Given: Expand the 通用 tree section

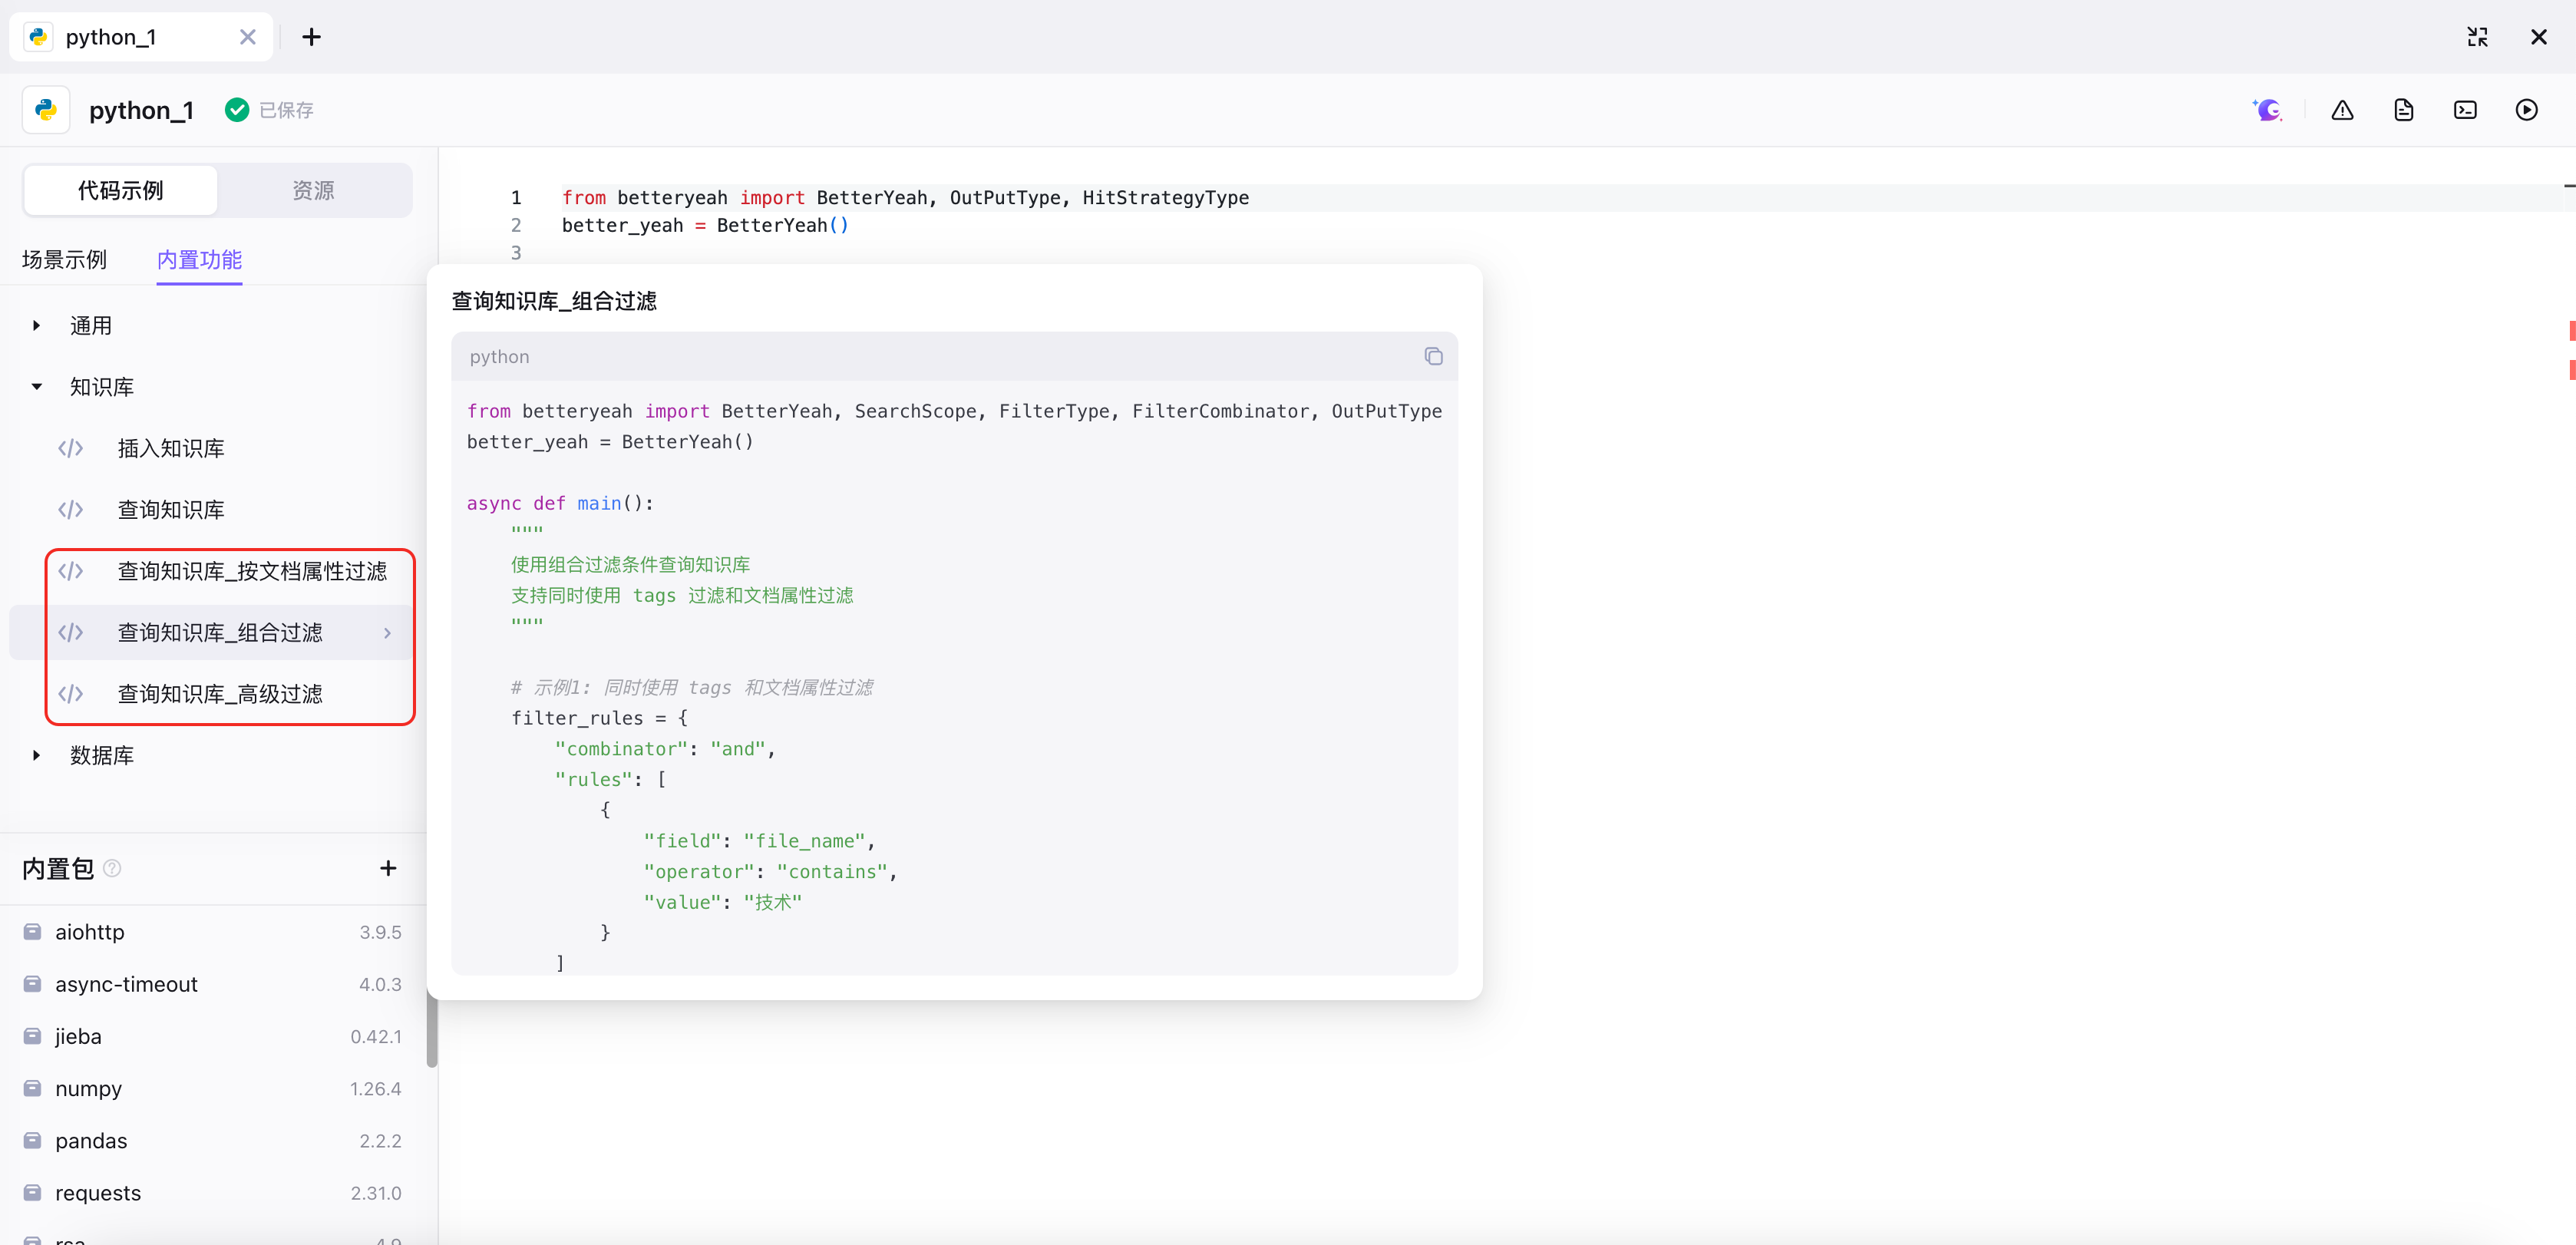Looking at the screenshot, I should (x=37, y=326).
